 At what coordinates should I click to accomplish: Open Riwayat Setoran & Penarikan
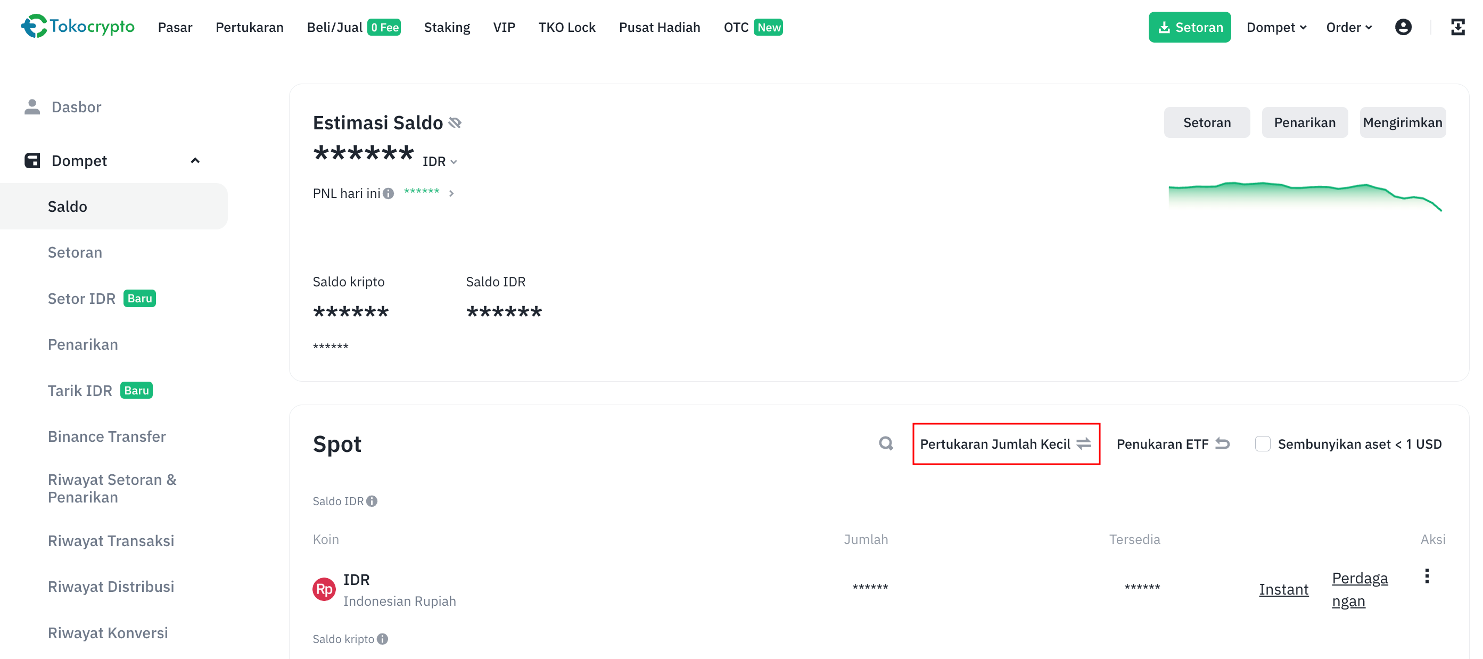[x=112, y=488]
